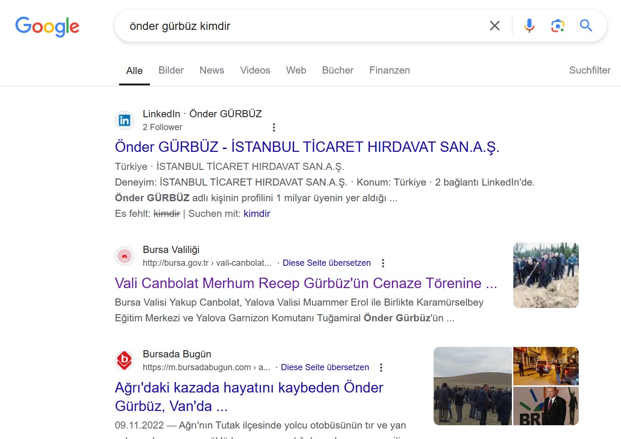
Task: Click the 'Bursada Bugün' source name
Action: click(x=177, y=354)
